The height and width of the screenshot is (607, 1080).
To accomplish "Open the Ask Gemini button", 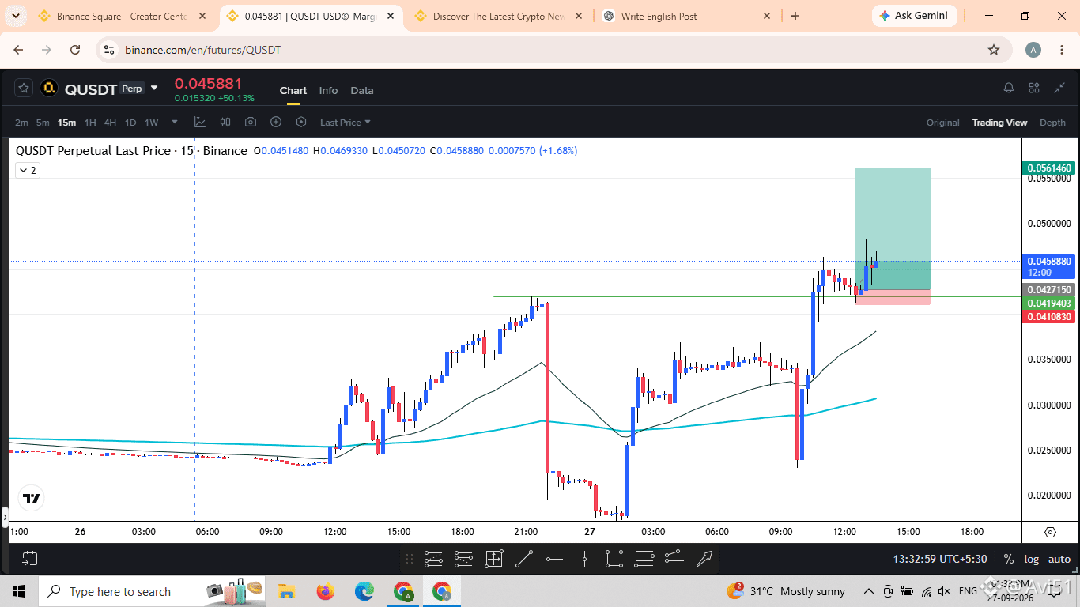I will click(915, 16).
